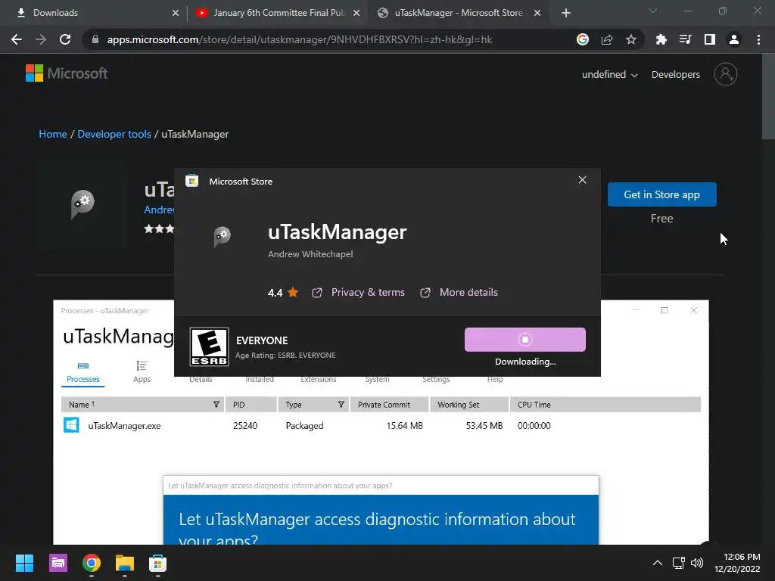Screen dimensions: 775x581
Task: Open Microsoft Store from taskbar
Action: 157,563
